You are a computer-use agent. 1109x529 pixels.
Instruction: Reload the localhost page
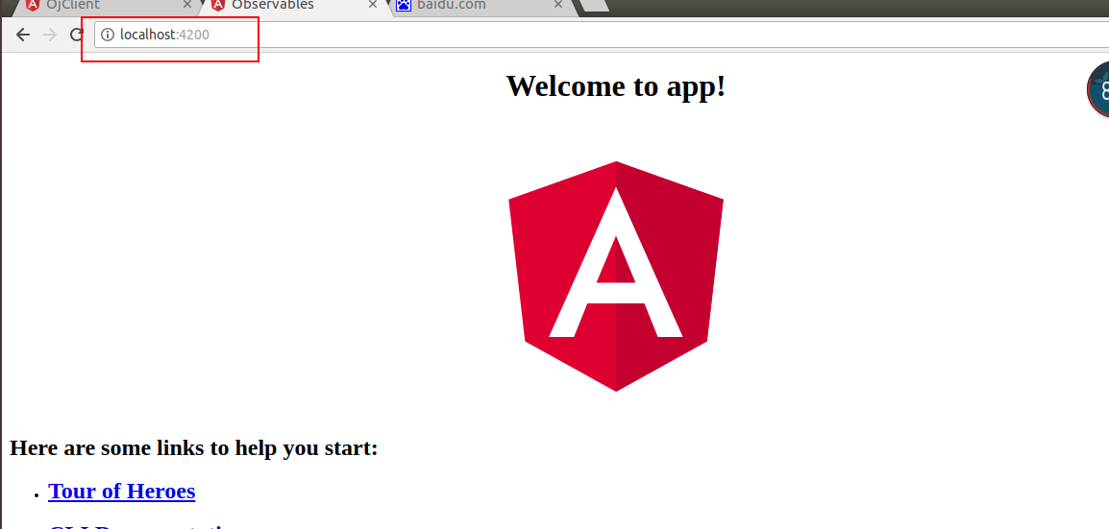point(76,35)
